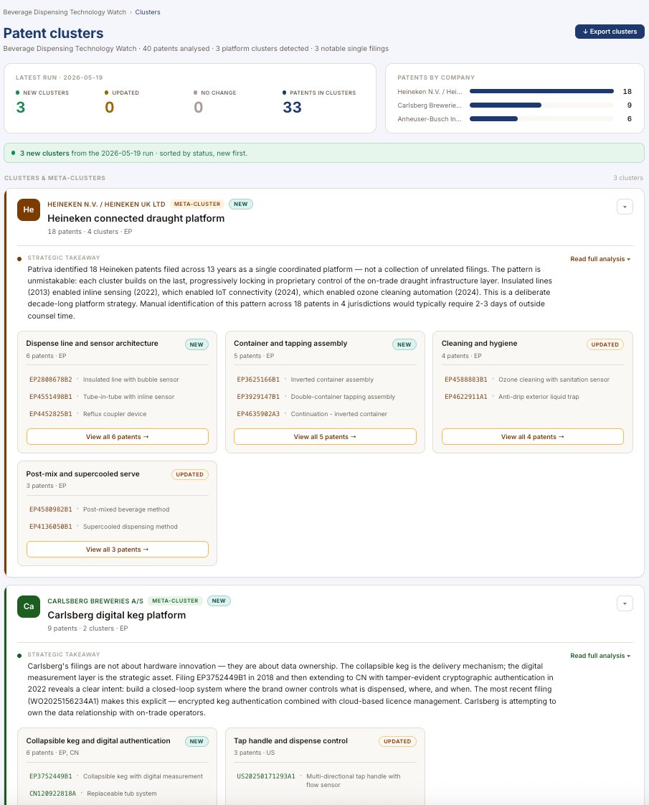This screenshot has height=805, width=649.
Task: Open patent US20250171293A1
Action: tap(266, 776)
